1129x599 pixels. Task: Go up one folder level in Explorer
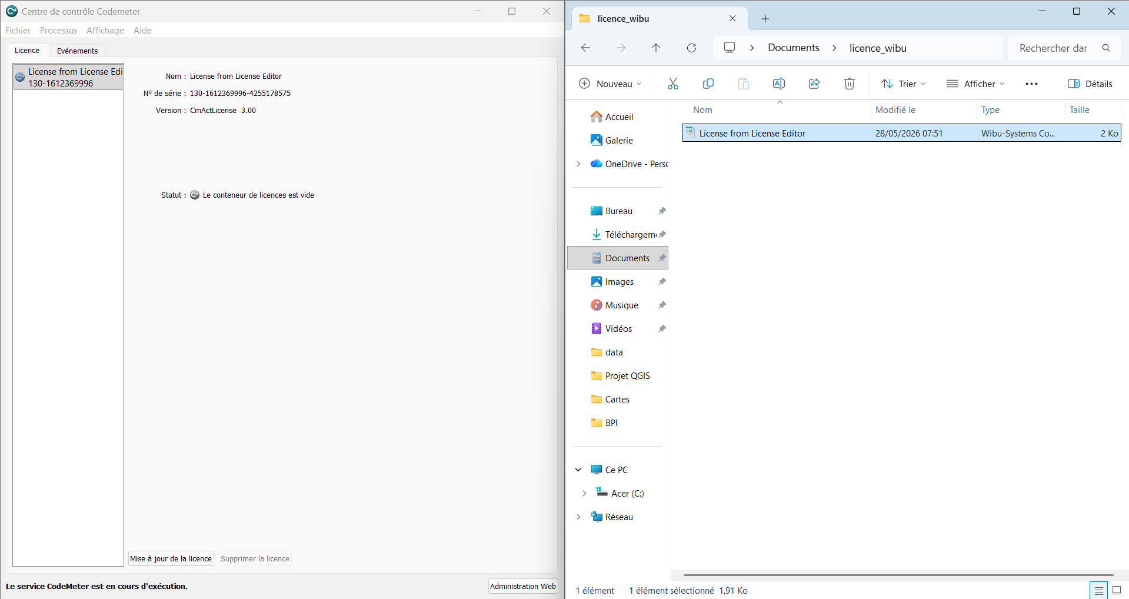[x=656, y=48]
